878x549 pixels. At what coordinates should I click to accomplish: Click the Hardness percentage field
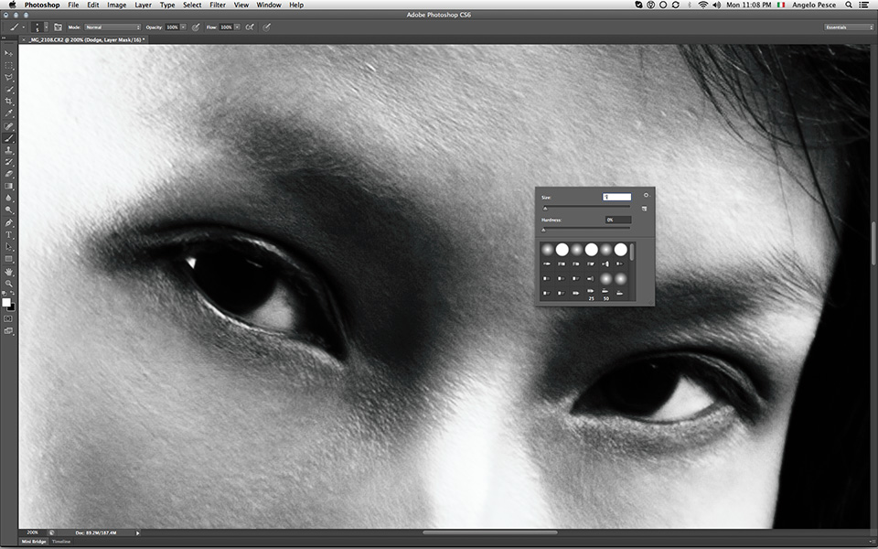(x=618, y=220)
